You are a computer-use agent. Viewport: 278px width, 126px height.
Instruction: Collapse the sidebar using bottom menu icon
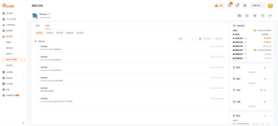click(x=23, y=123)
